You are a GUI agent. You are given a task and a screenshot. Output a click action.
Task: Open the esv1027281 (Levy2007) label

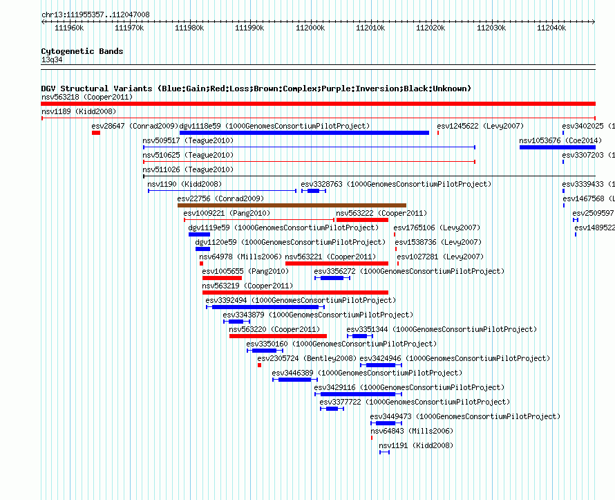(x=440, y=257)
